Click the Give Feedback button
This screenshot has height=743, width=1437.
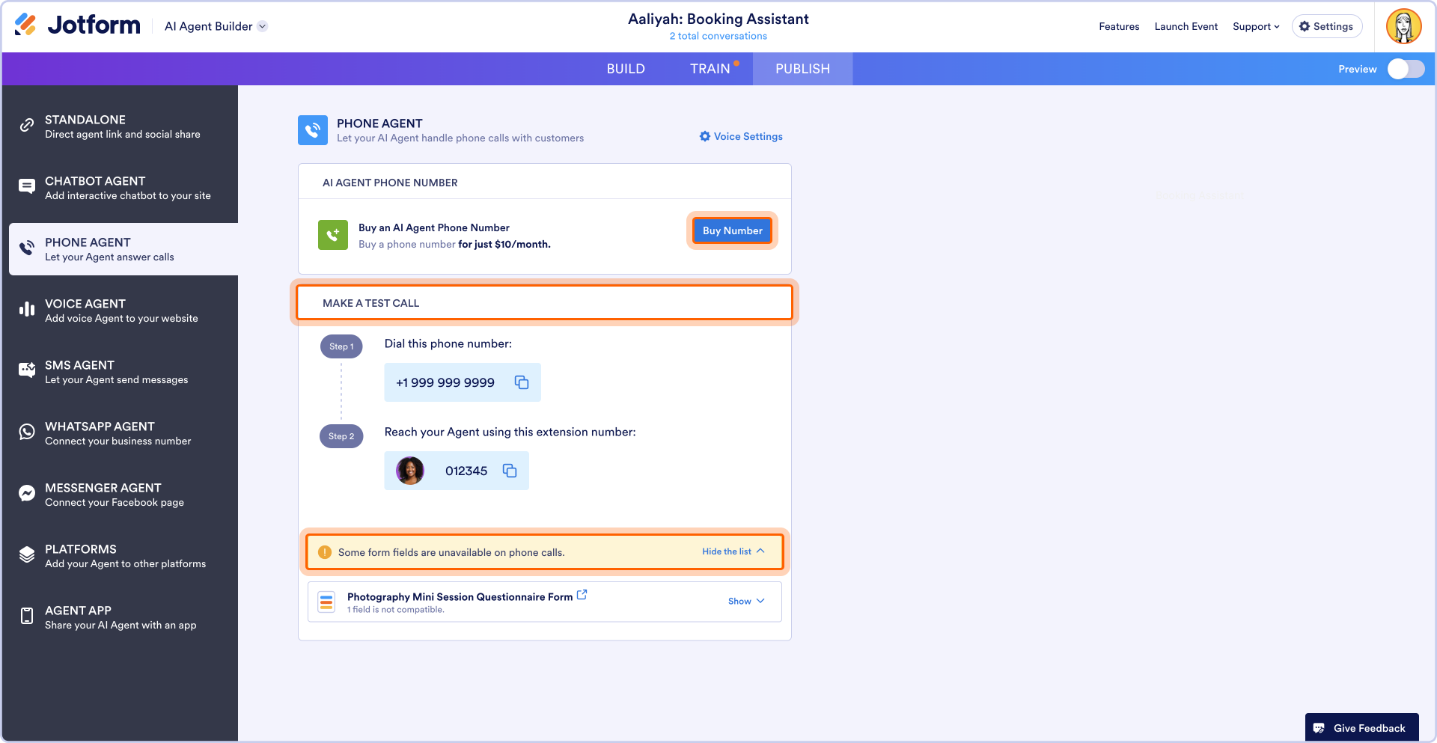tap(1361, 728)
